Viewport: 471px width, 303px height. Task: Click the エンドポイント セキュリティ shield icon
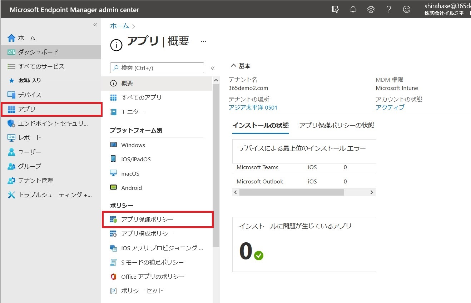pyautogui.click(x=11, y=123)
